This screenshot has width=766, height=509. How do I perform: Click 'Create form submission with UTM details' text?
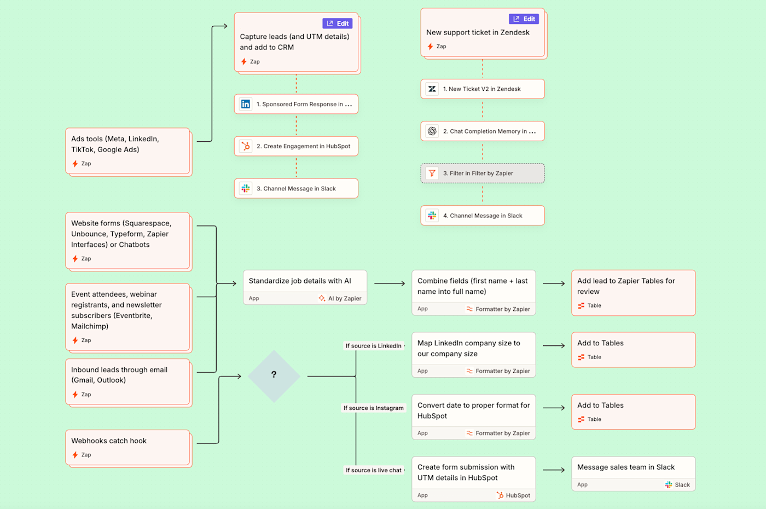tap(466, 472)
